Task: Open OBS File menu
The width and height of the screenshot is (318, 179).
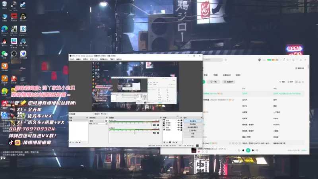Action: click(x=72, y=59)
